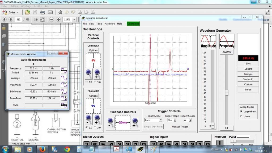This screenshot has width=272, height=153.
Task: Select Channel A 1X probe radio
Action: [87, 82]
